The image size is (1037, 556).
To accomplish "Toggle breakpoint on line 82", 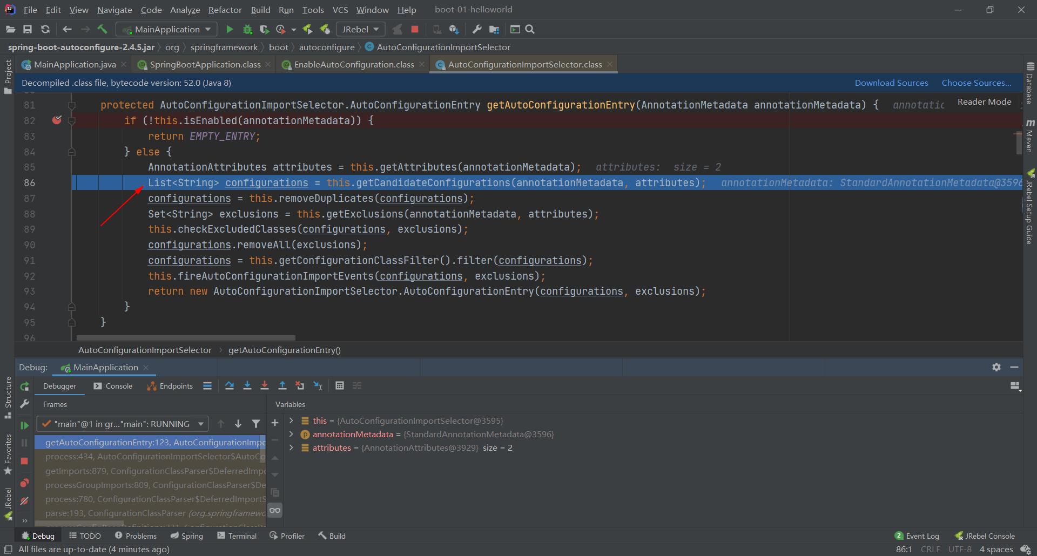I will pyautogui.click(x=57, y=120).
